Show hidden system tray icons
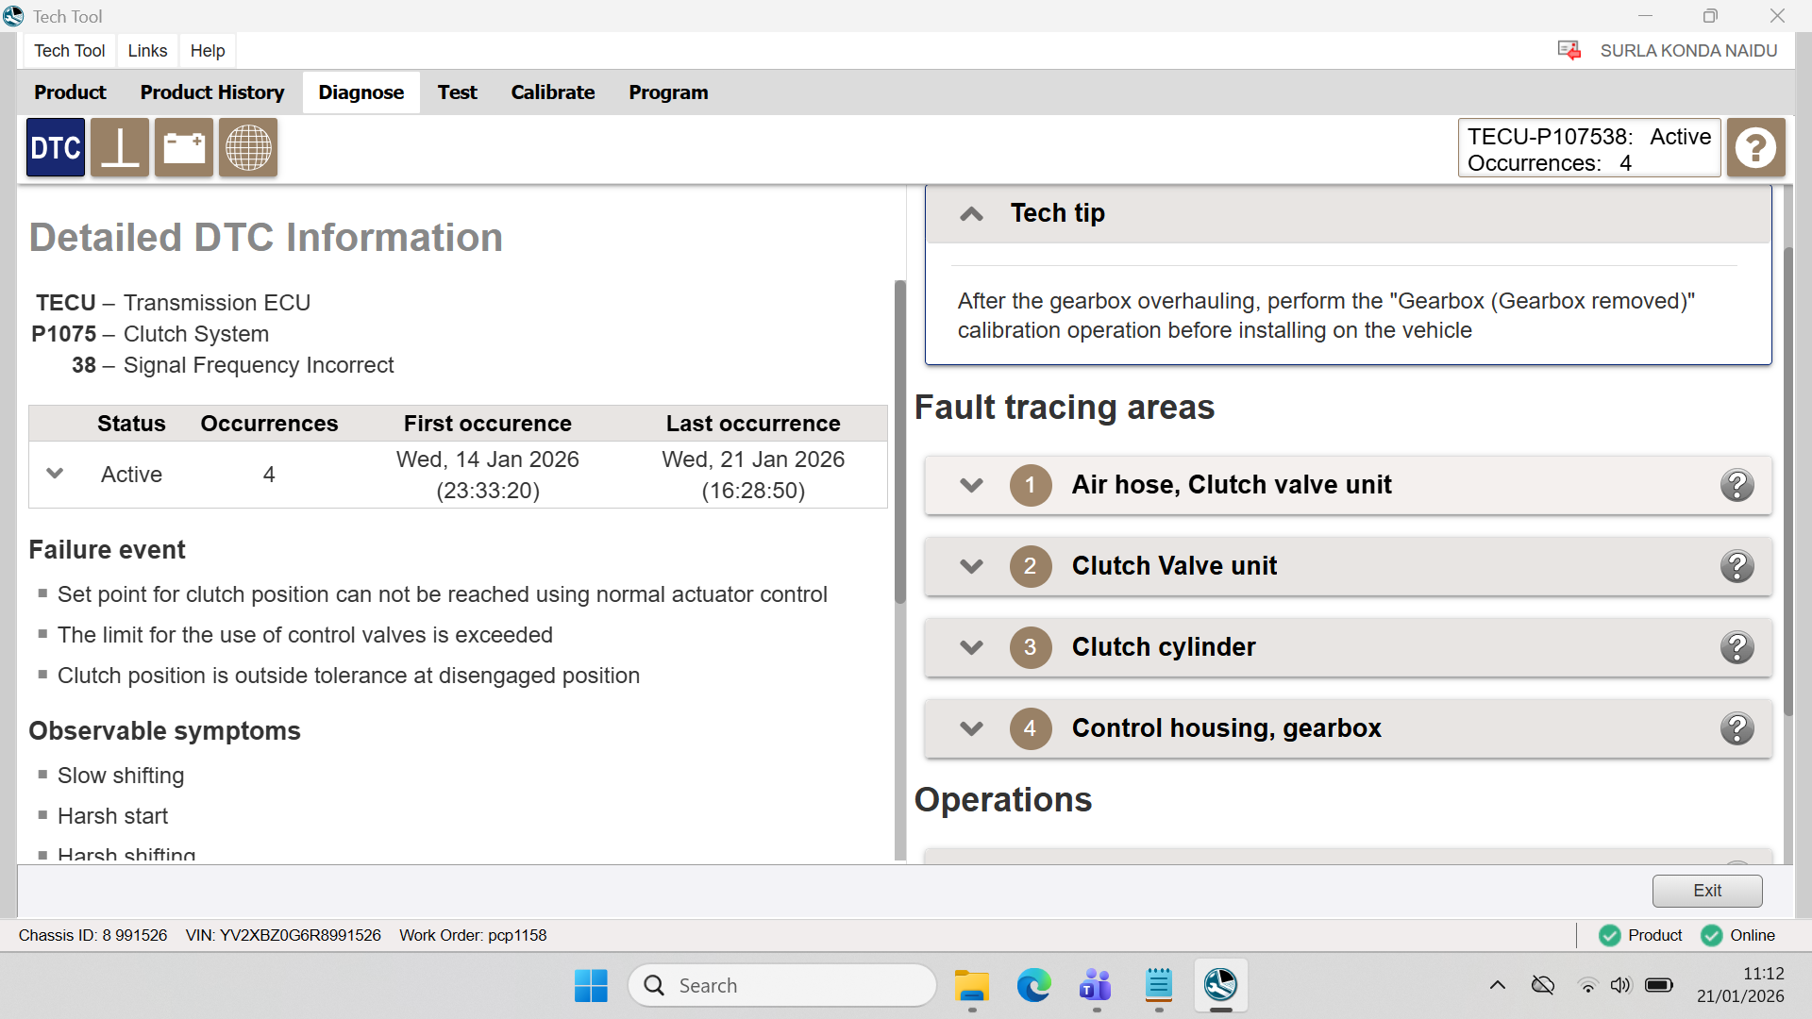Image resolution: width=1812 pixels, height=1019 pixels. pyautogui.click(x=1498, y=986)
